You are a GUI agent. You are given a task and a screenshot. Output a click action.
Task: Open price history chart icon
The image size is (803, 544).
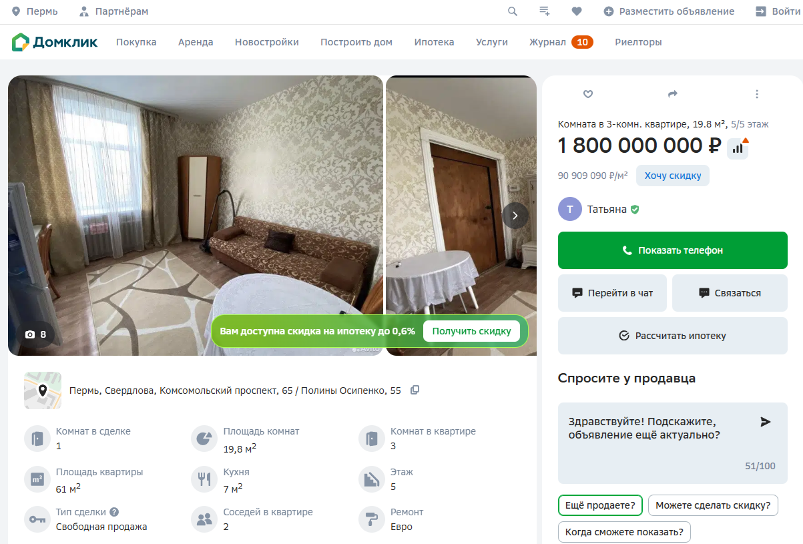(738, 148)
